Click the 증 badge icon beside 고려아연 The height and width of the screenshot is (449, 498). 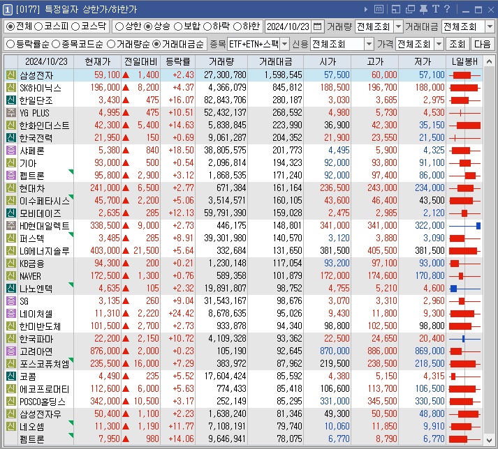coord(11,351)
